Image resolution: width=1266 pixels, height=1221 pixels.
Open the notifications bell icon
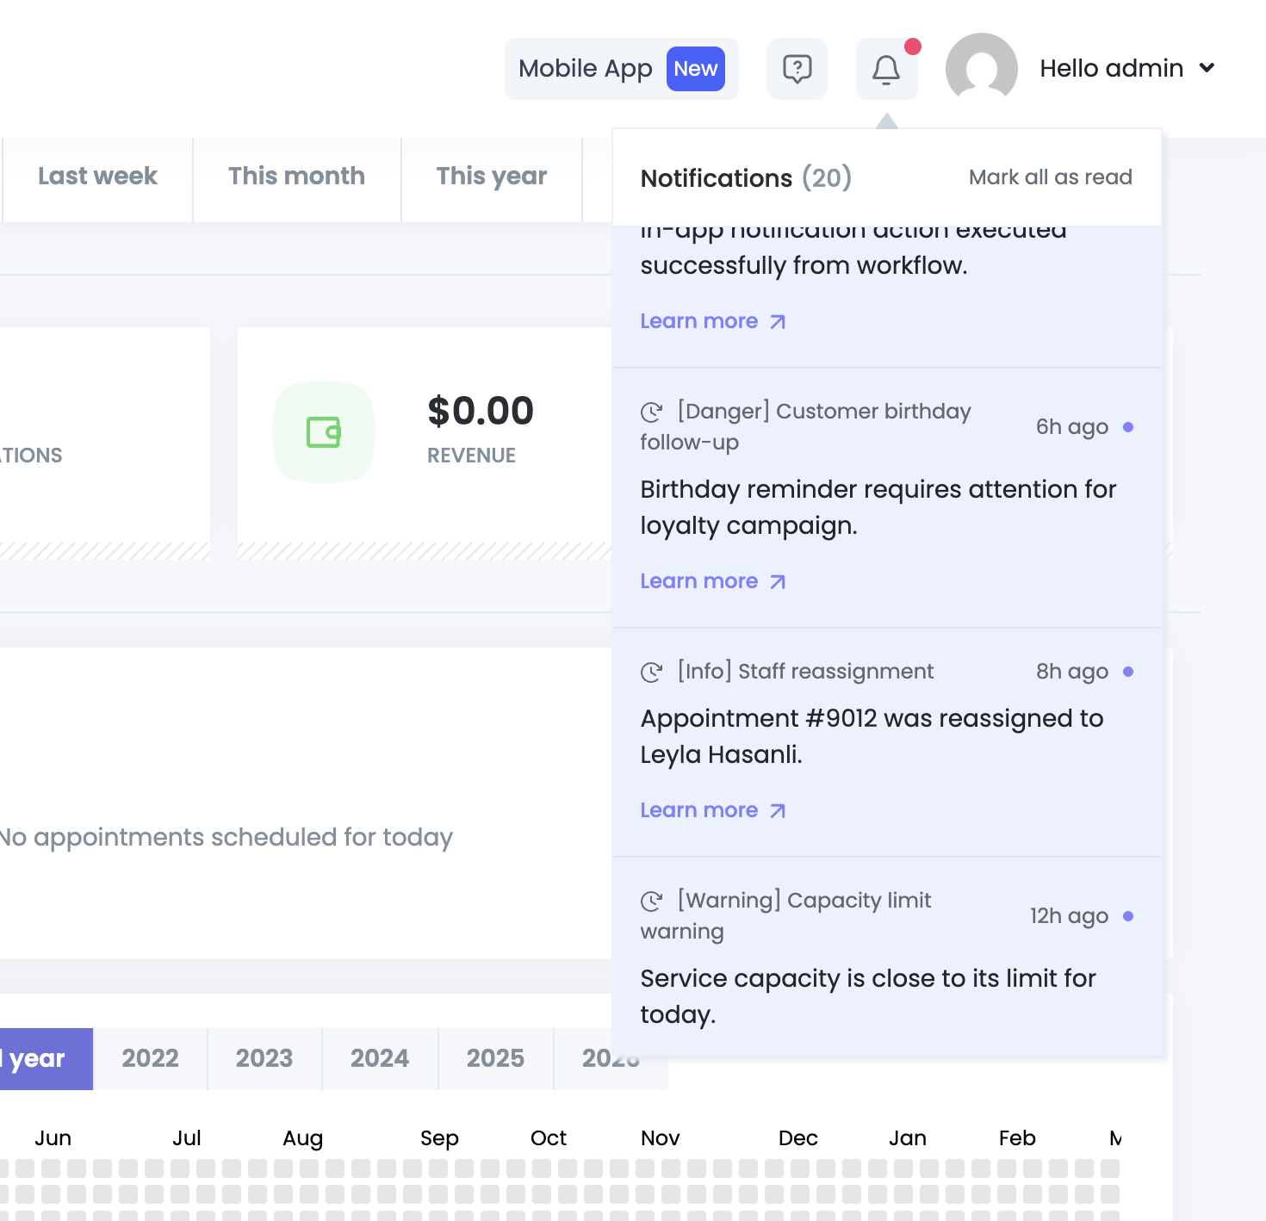pyautogui.click(x=886, y=69)
